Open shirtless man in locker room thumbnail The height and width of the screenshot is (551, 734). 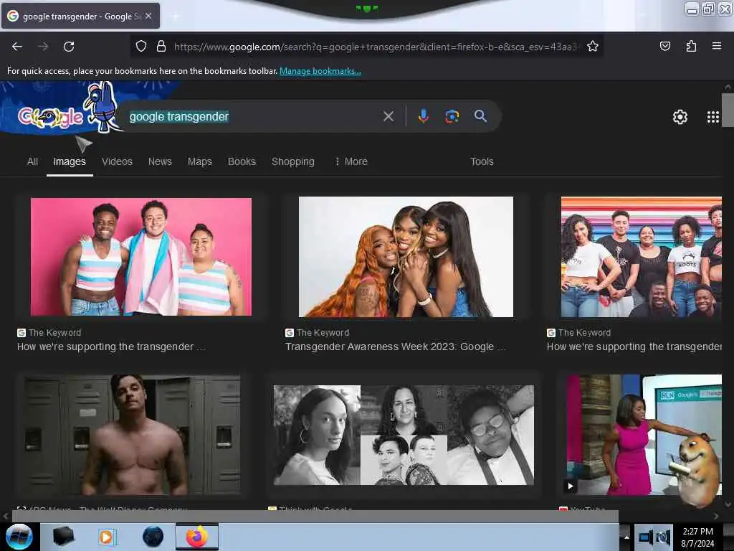click(133, 434)
